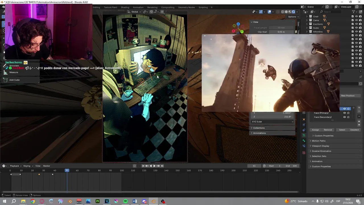This screenshot has height=205, width=364.
Task: Open the gizmo visibility icon in viewport header
Action: 261,12
